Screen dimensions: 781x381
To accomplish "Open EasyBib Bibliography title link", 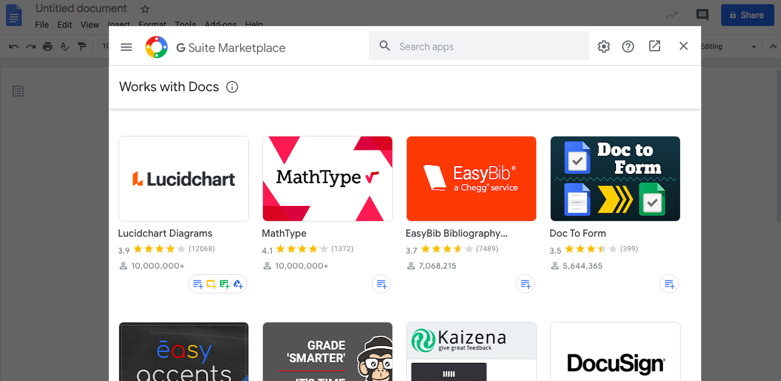I will click(456, 233).
